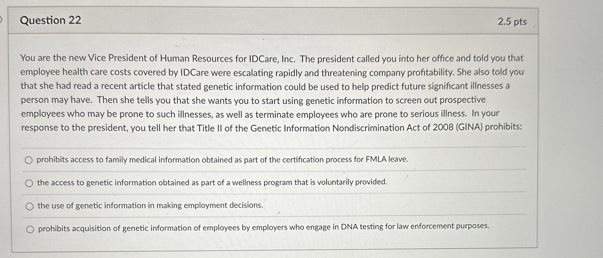
Task: Click the arrow marker beside Question 22
Action: coord(1,19)
